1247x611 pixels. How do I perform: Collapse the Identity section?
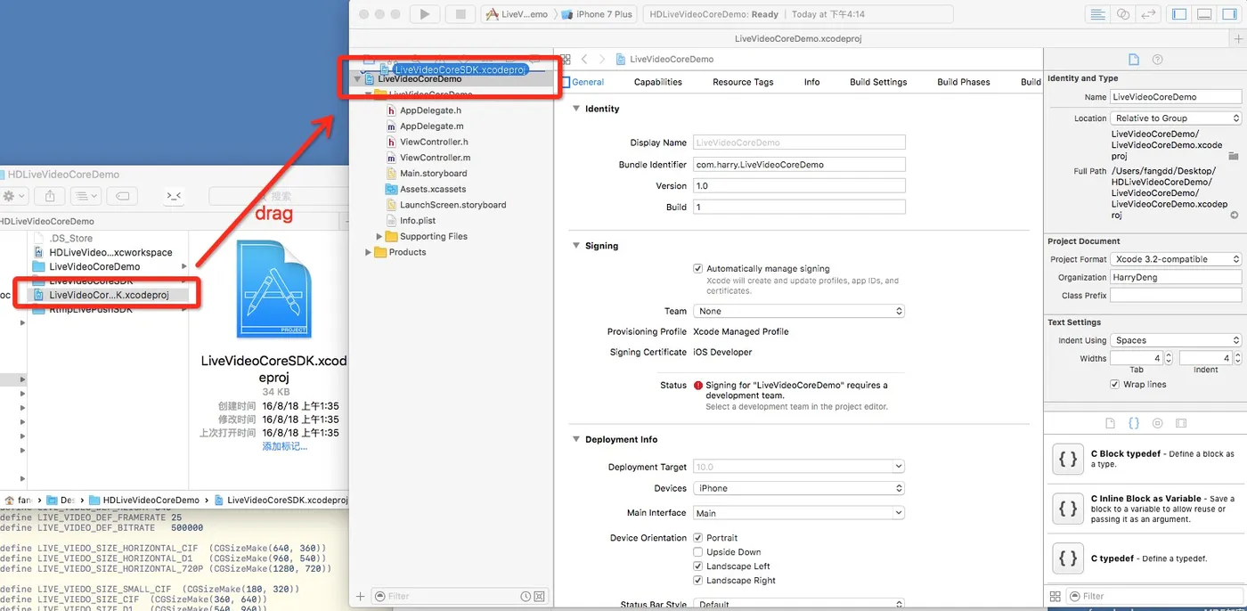(x=576, y=109)
